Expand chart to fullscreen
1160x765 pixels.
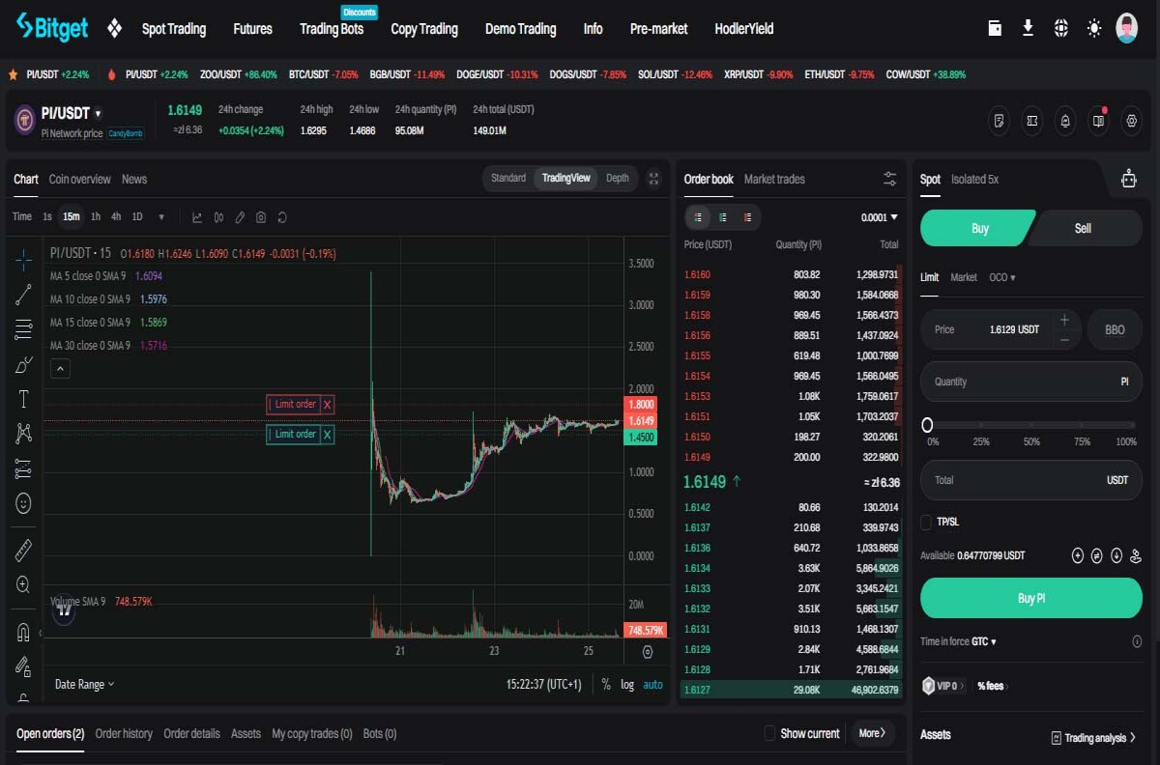654,179
